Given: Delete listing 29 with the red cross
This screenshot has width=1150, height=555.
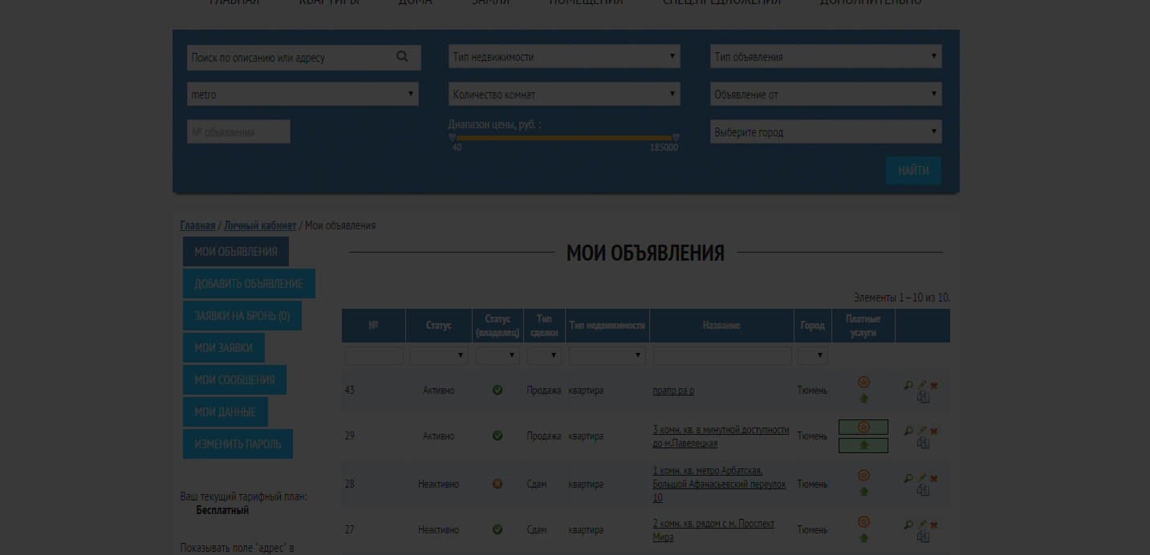Looking at the screenshot, I should pos(934,431).
